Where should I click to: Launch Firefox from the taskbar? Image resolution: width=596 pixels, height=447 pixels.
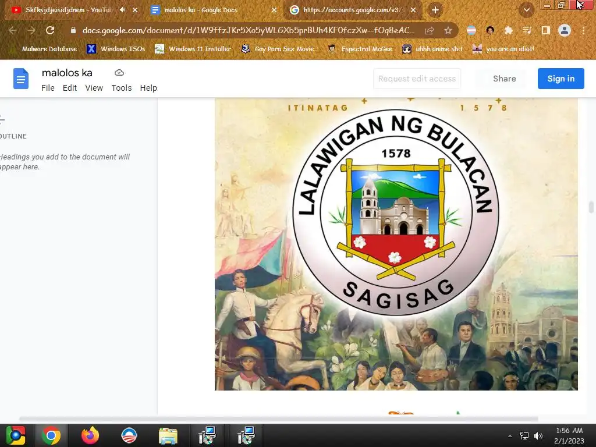tap(90, 435)
